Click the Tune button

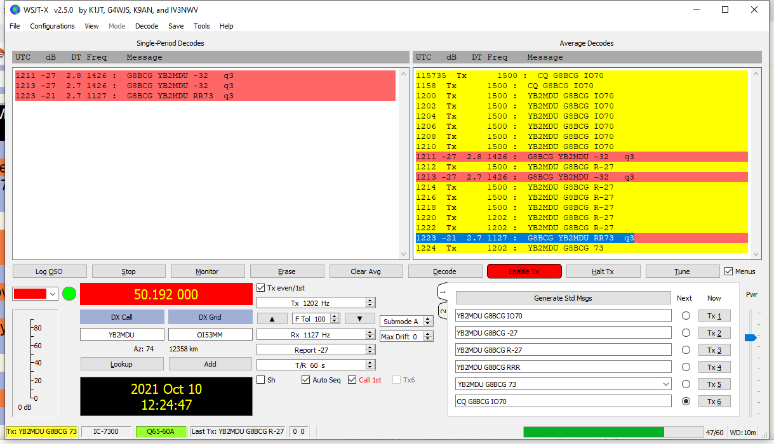tap(682, 271)
